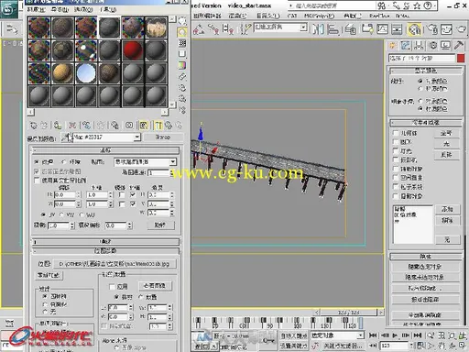Select the Environ radio button in Coordinates
Image resolution: width=469 pixels, height=352 pixels.
(64, 161)
